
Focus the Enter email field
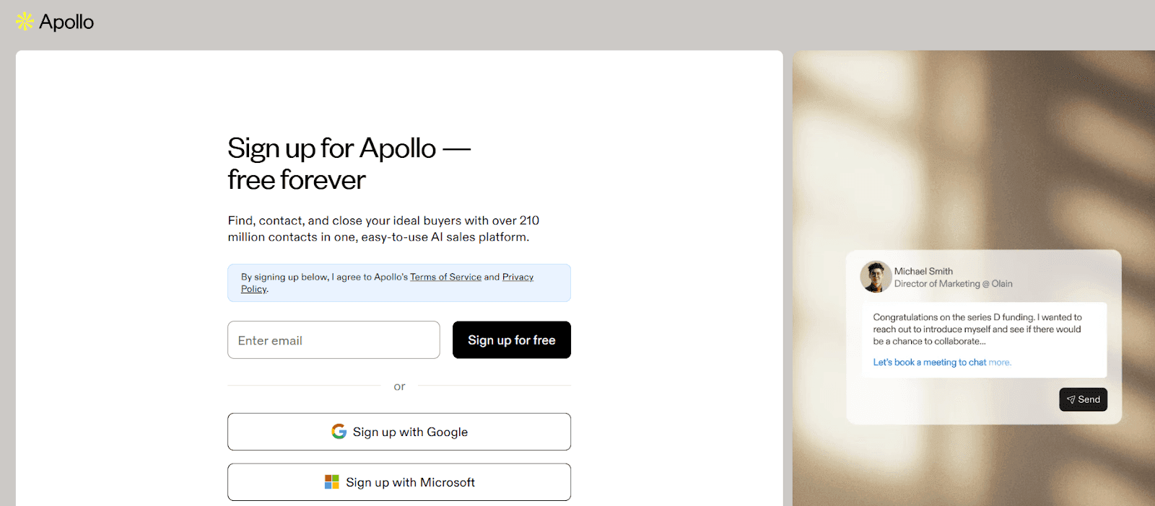click(x=334, y=340)
